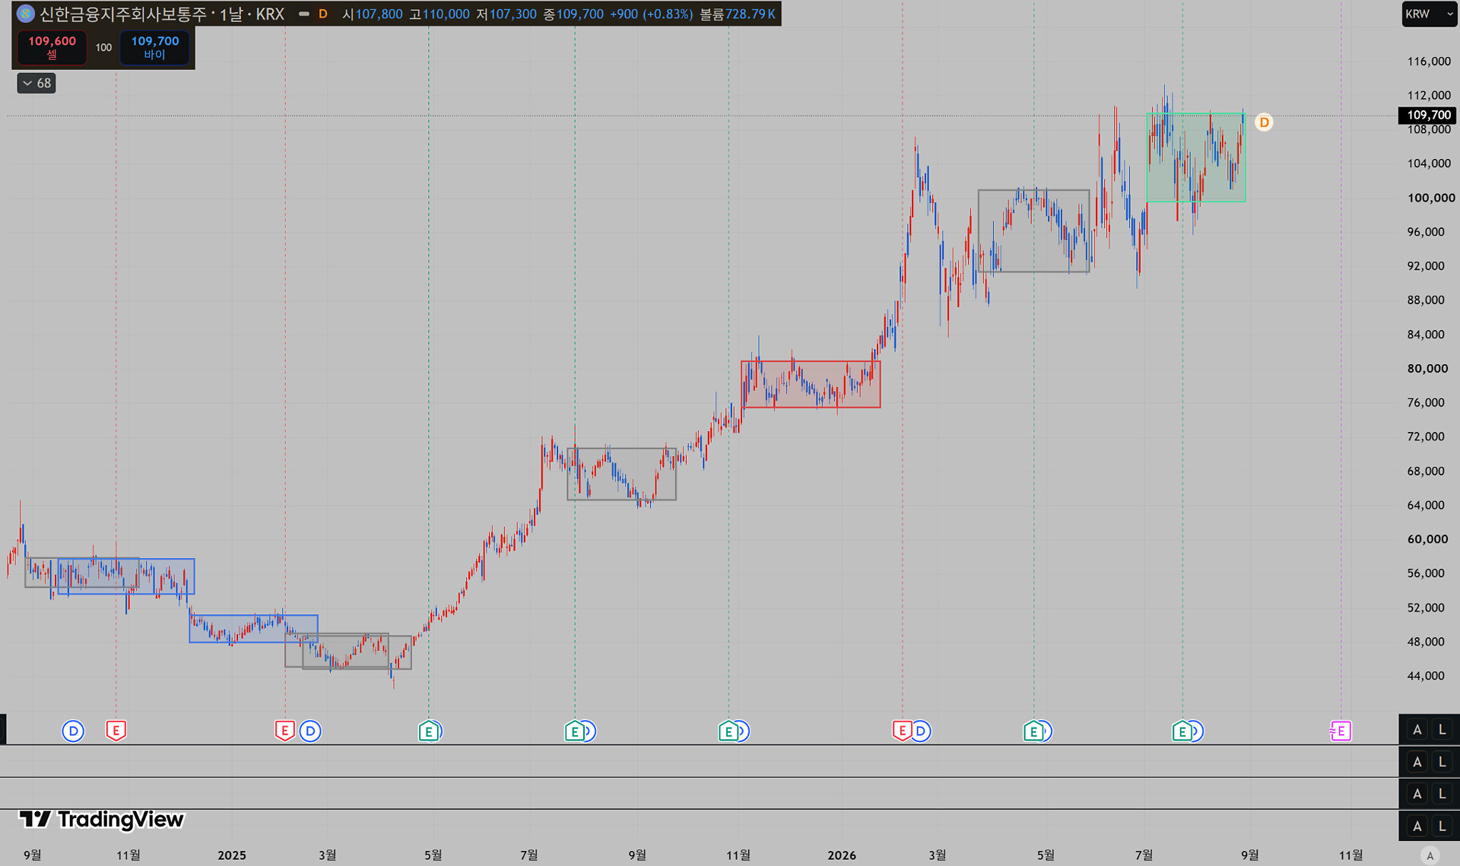Open the leftmost blue dividend D marker
Viewport: 1460px width, 866px height.
point(73,731)
